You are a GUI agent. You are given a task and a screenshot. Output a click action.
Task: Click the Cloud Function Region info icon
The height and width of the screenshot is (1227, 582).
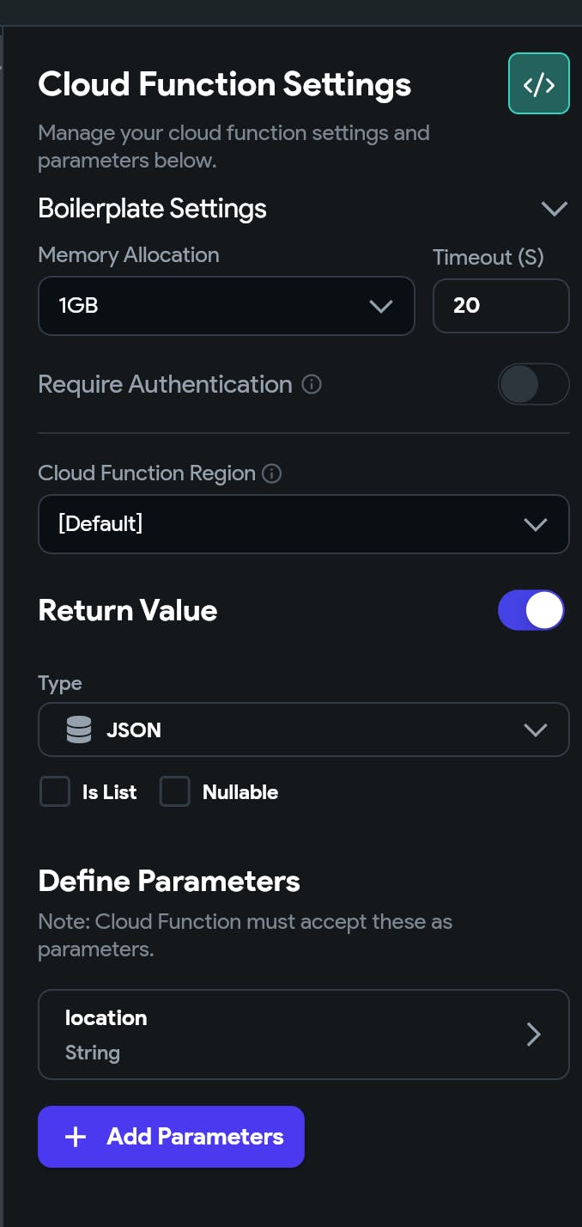(271, 473)
